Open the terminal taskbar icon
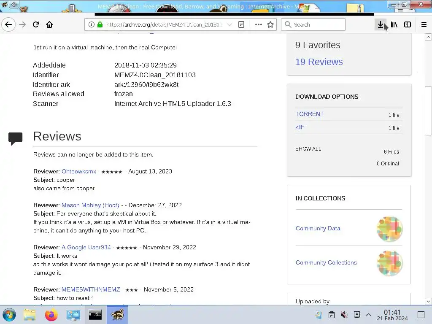432x324 pixels. [x=95, y=315]
